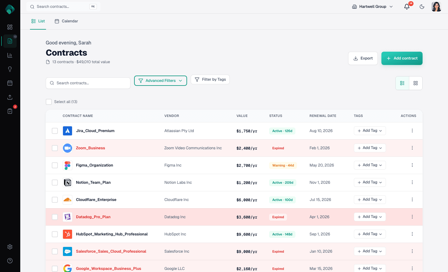The image size is (448, 272).
Task: Expand the Advanced Filters dropdown
Action: [x=160, y=81]
